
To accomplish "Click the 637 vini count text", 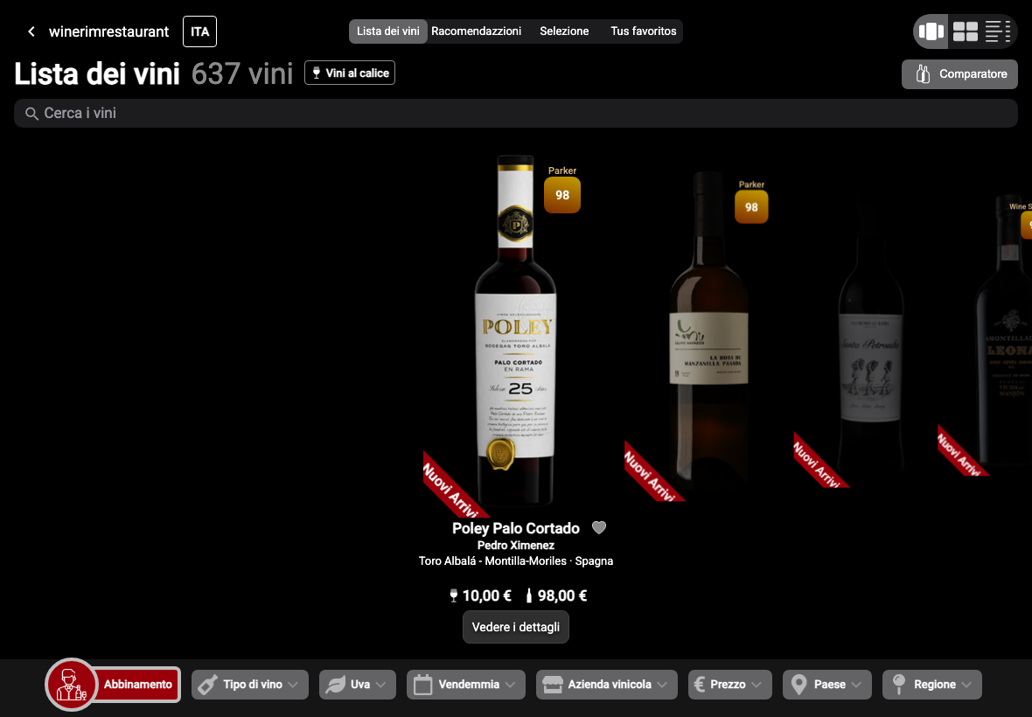I will coord(242,73).
